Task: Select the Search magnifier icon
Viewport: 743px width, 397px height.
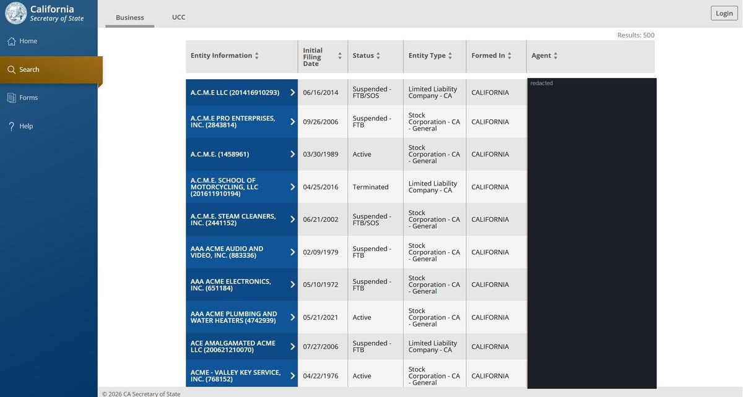Action: tap(11, 70)
